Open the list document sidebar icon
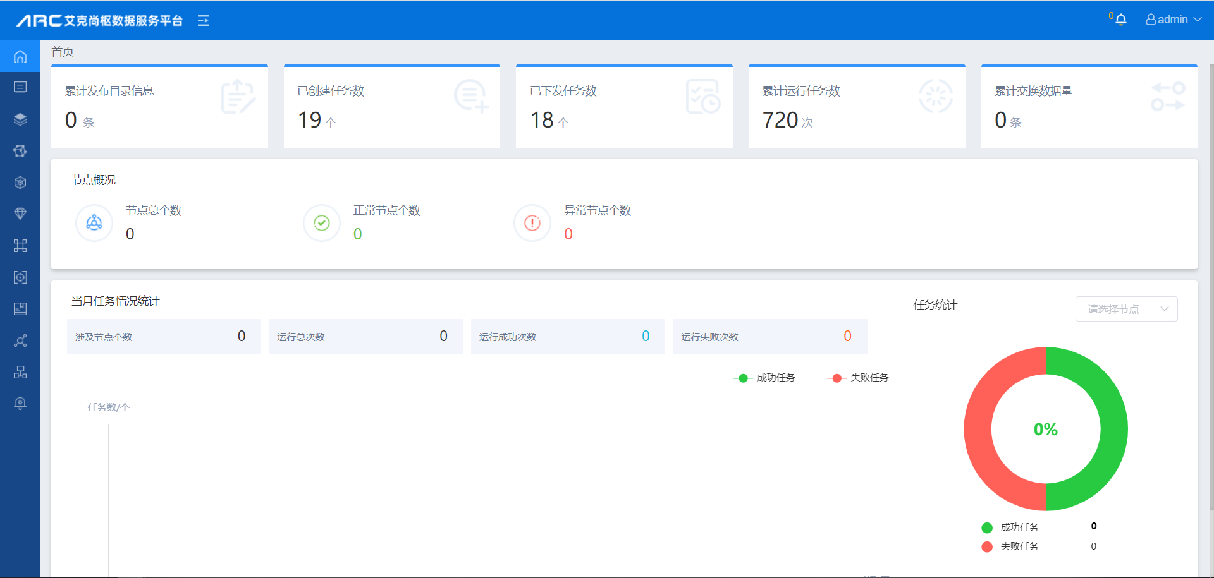Image resolution: width=1214 pixels, height=578 pixels. (20, 87)
